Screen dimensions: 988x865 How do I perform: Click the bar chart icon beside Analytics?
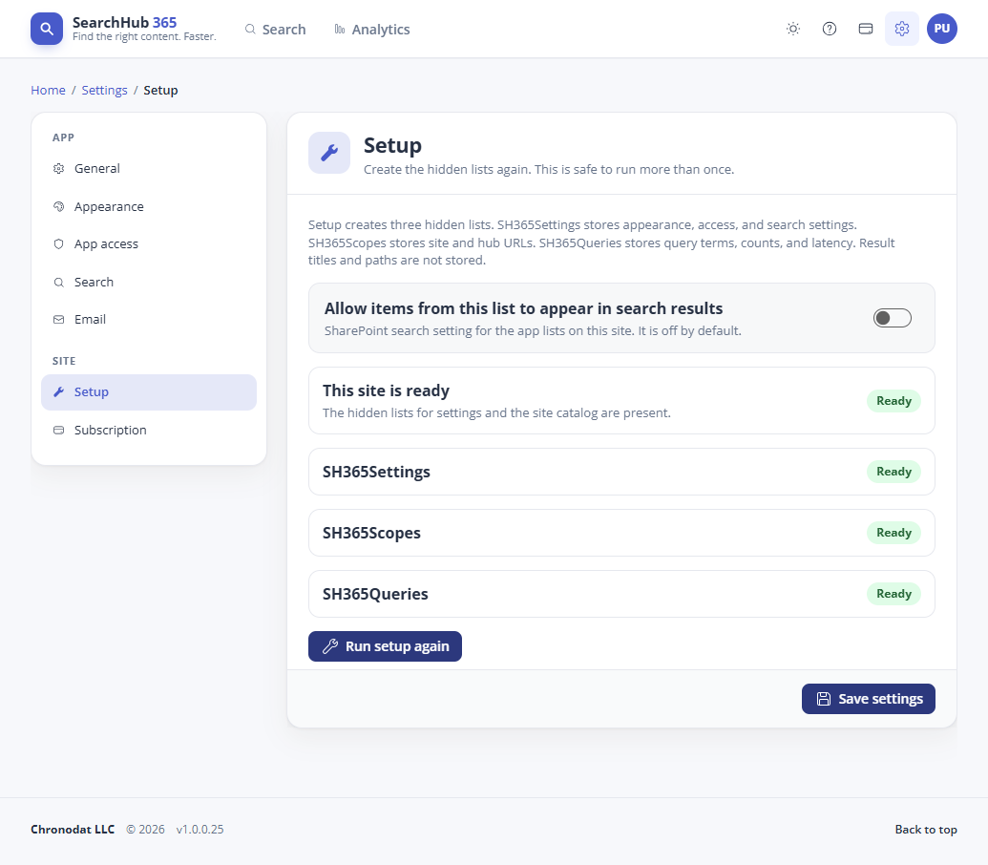(x=340, y=30)
